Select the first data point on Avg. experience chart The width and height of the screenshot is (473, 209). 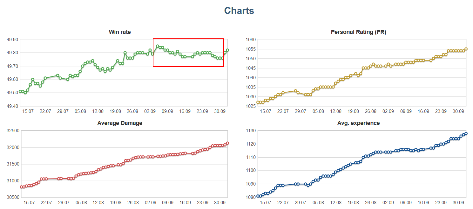(258, 196)
